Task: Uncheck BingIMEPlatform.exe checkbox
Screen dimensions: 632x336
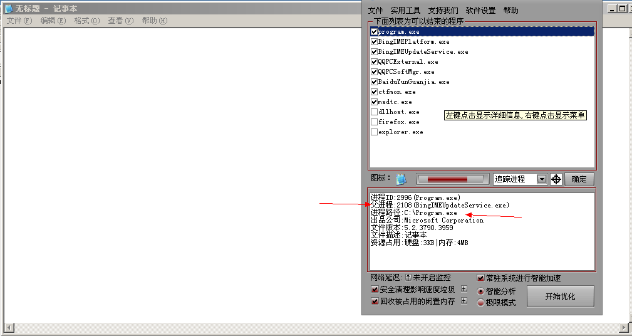Action: click(374, 41)
